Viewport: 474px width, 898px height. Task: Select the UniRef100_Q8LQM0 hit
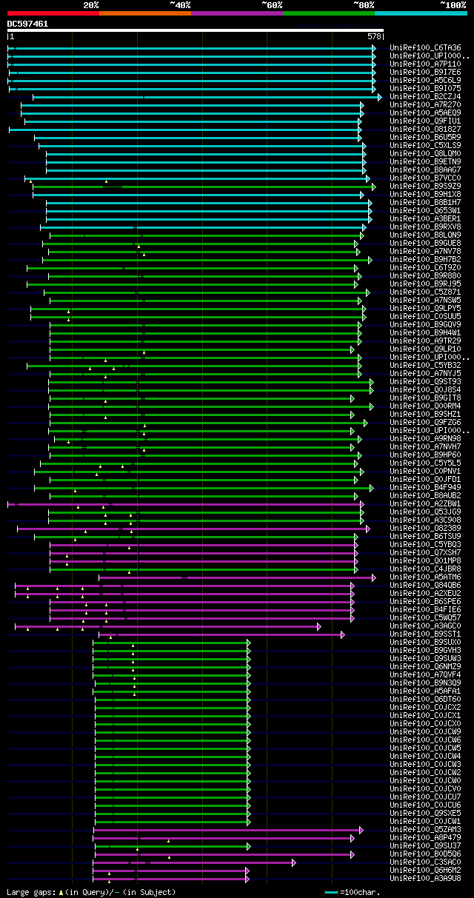coord(425,153)
